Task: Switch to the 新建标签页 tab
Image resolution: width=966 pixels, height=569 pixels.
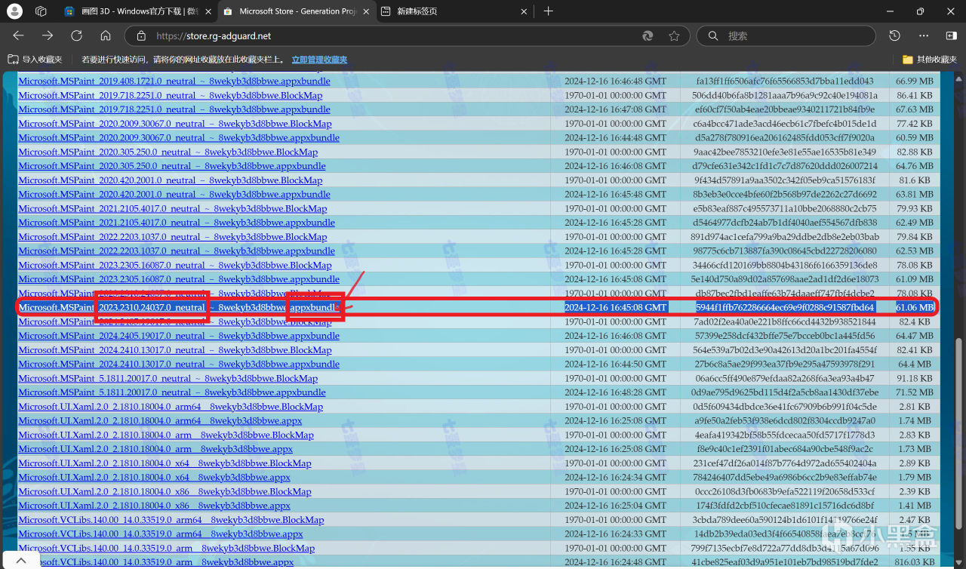Action: tap(454, 11)
